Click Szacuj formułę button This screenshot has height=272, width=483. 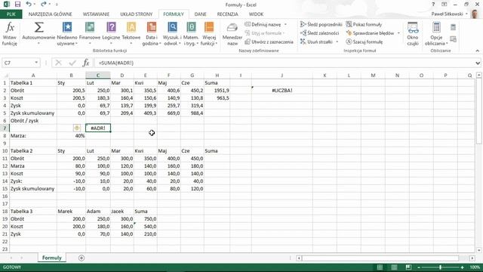click(364, 42)
